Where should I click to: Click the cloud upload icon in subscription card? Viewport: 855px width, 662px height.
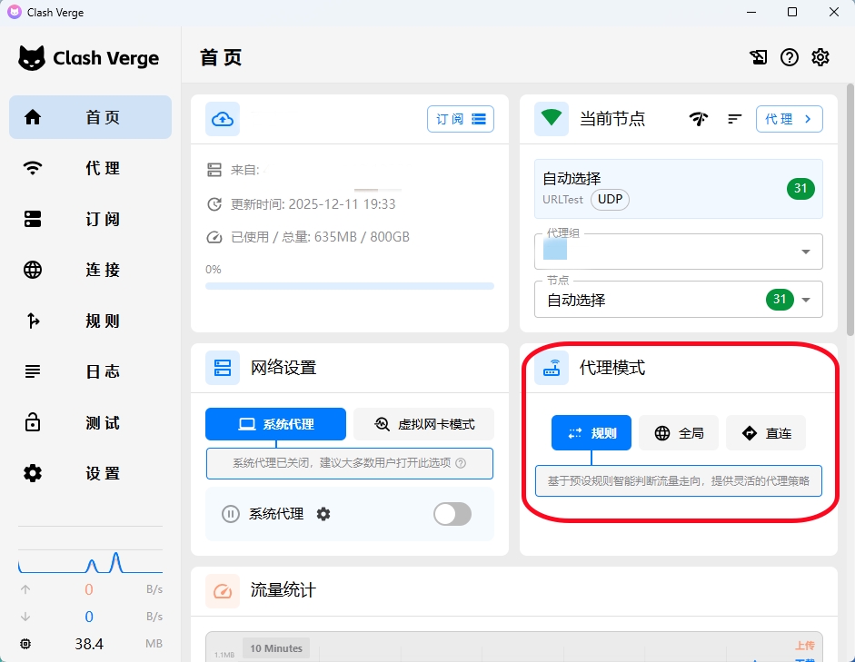coord(223,119)
